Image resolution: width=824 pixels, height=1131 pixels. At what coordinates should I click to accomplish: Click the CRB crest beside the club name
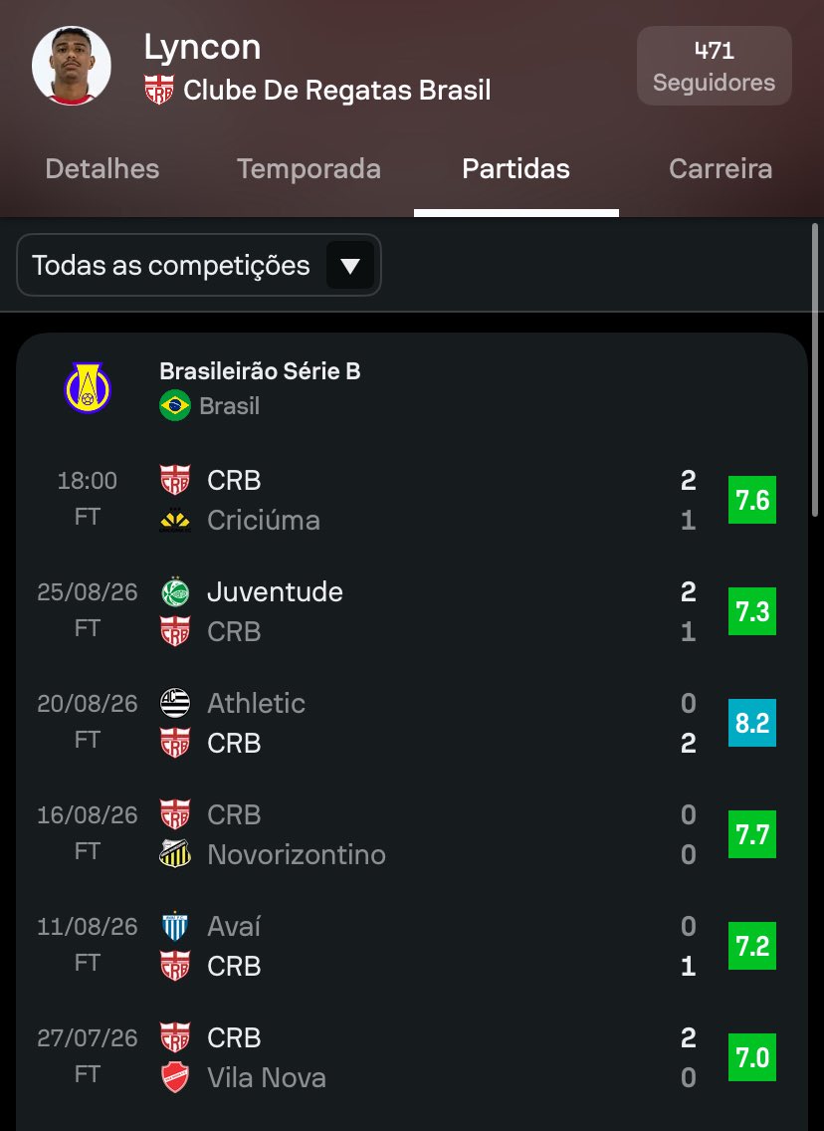pyautogui.click(x=158, y=91)
